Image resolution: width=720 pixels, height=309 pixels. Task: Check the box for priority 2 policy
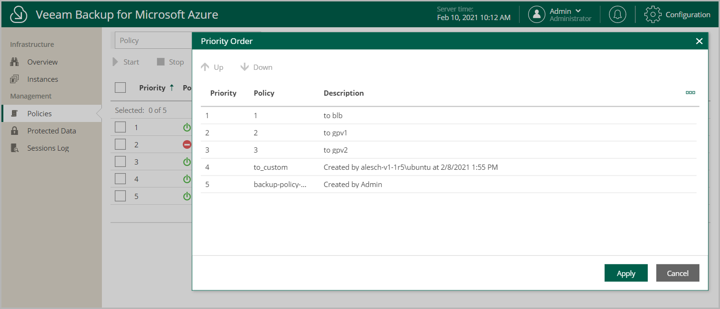[121, 144]
